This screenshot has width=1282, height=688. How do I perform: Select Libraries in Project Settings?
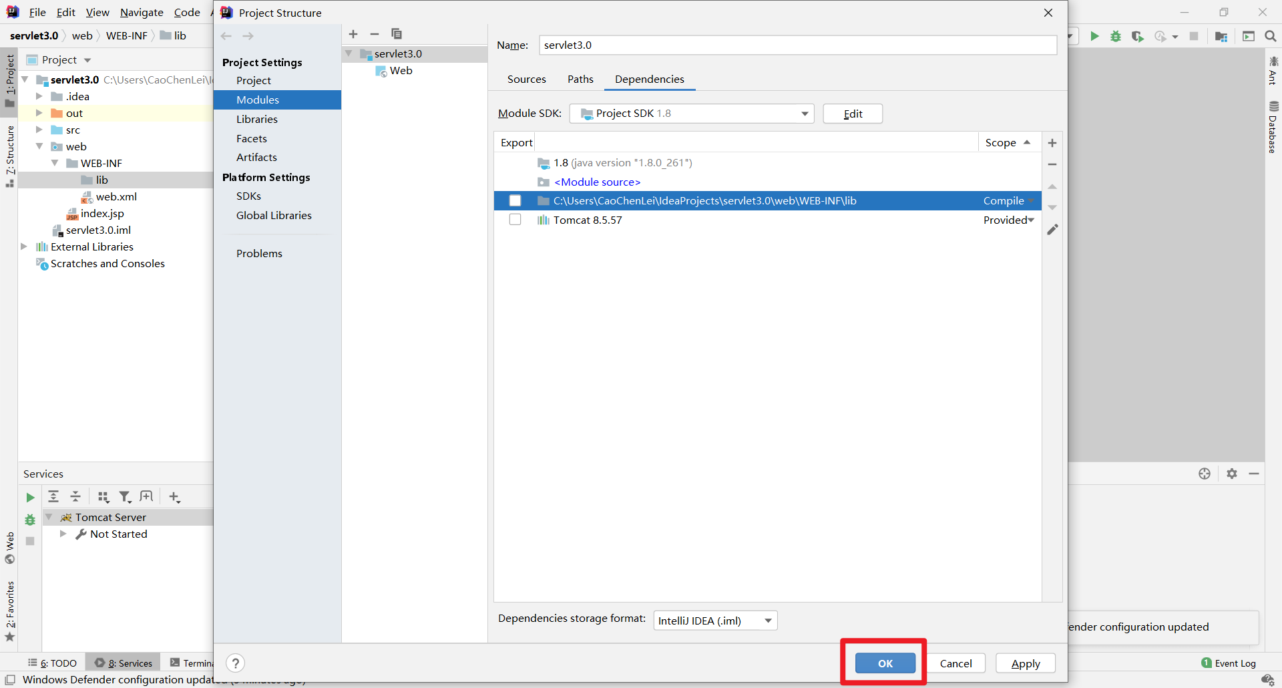(x=257, y=119)
